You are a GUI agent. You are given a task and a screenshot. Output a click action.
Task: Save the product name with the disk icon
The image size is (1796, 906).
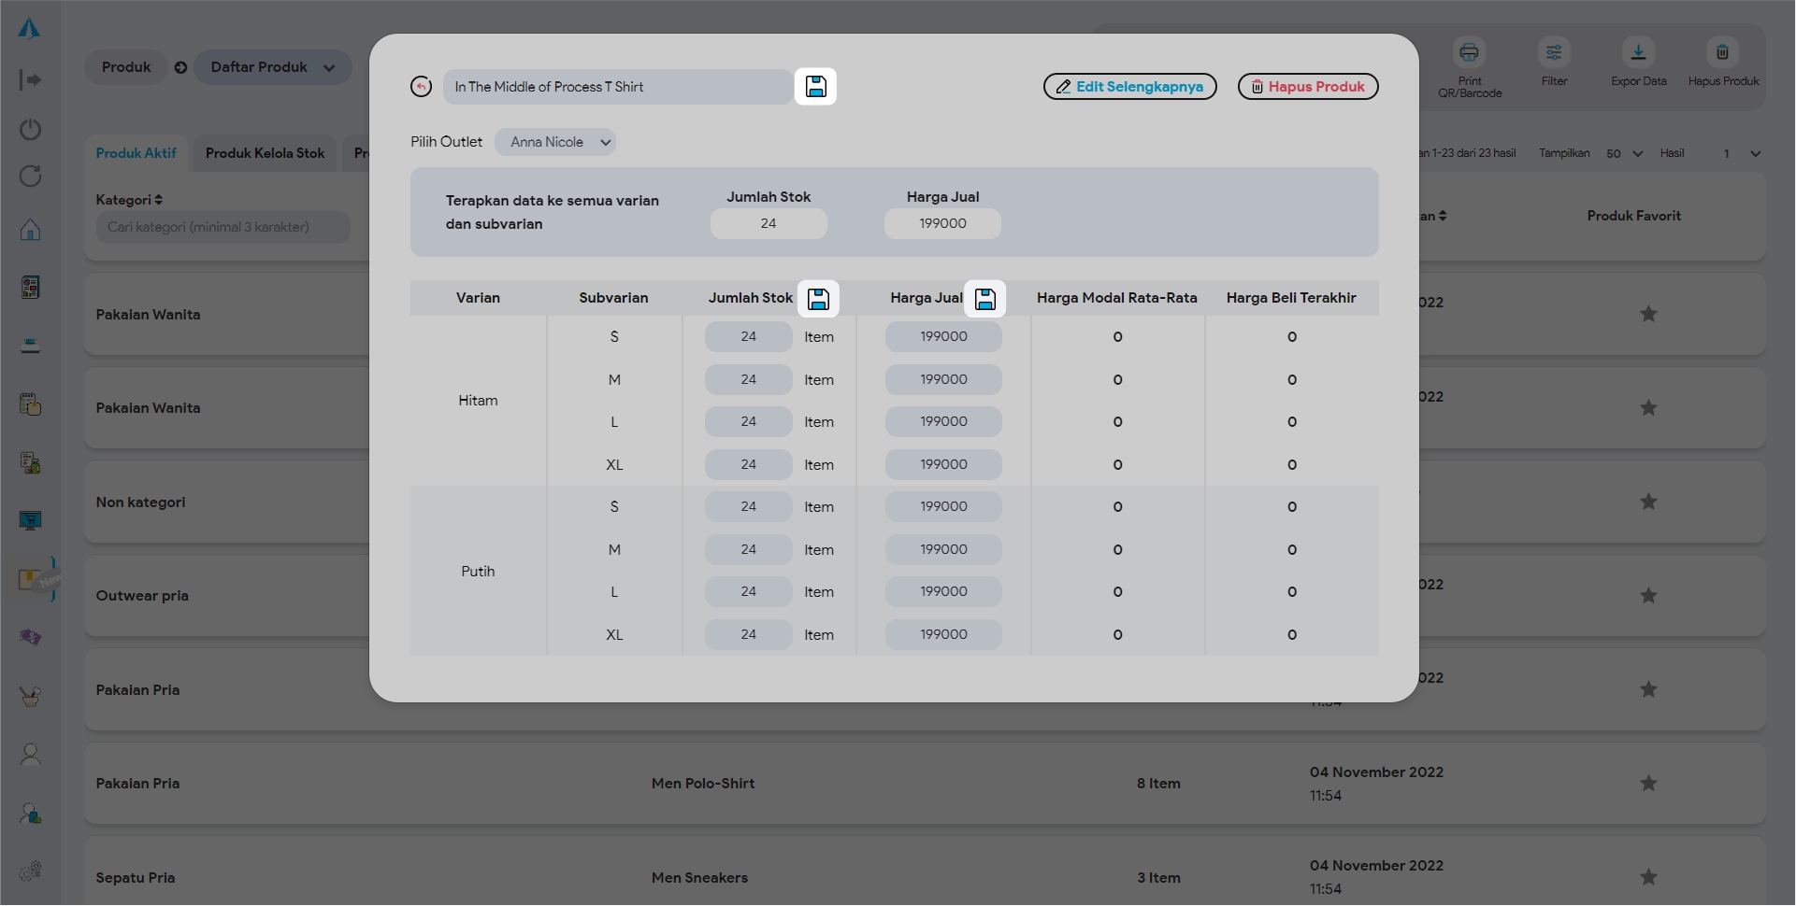815,87
